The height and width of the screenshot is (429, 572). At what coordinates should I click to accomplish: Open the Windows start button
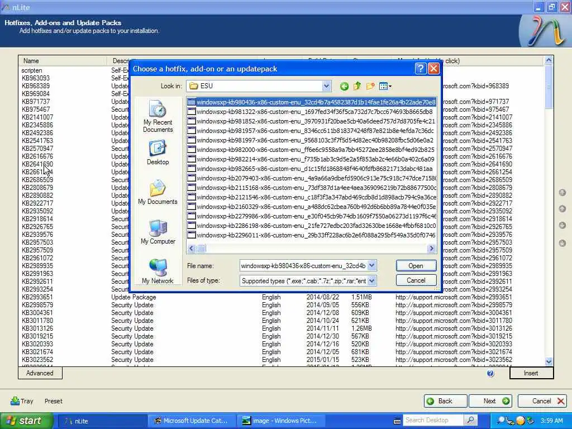pyautogui.click(x=26, y=421)
